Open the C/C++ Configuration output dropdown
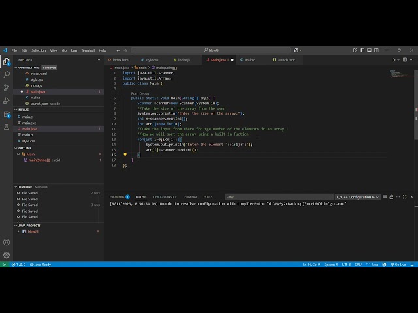 357,197
